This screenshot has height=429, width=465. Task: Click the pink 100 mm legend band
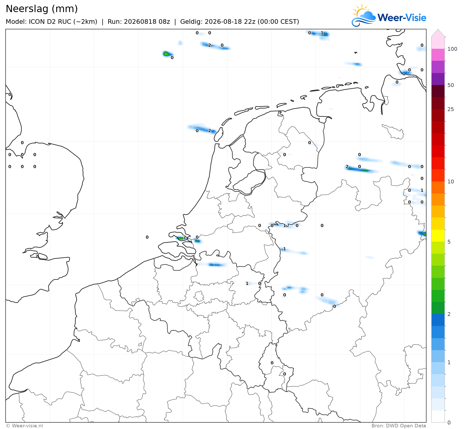coord(438,55)
